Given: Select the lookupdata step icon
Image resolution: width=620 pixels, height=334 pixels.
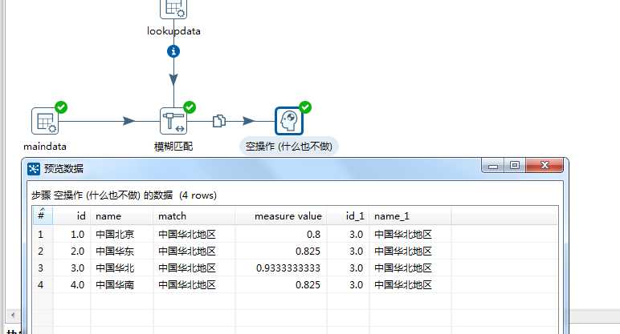Looking at the screenshot, I should coord(173,8).
